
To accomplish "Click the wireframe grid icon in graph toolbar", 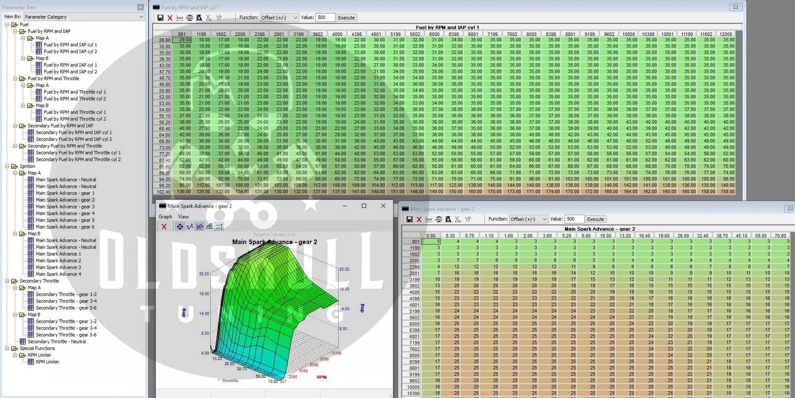I will click(x=210, y=226).
